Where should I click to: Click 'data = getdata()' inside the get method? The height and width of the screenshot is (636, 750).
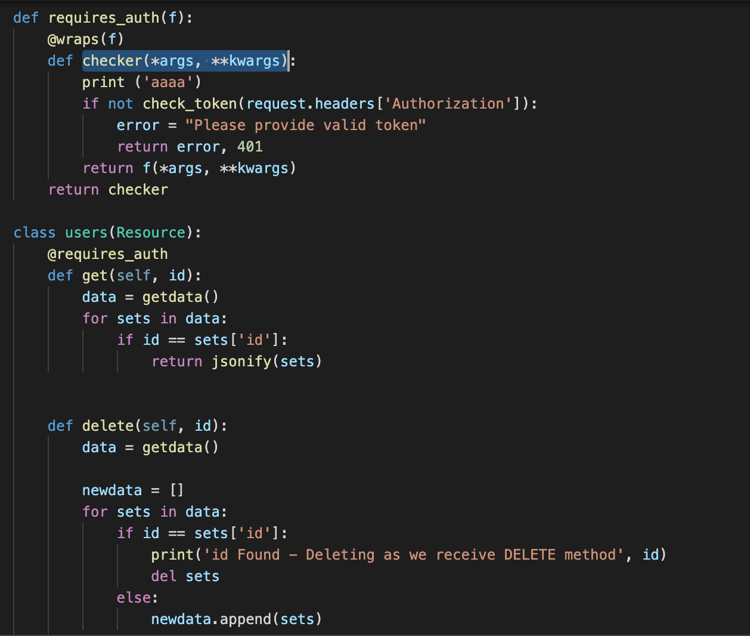pyautogui.click(x=151, y=297)
